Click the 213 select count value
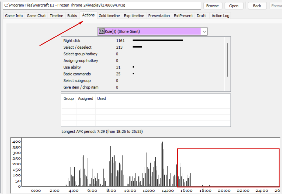282x194 pixels. pyautogui.click(x=119, y=47)
